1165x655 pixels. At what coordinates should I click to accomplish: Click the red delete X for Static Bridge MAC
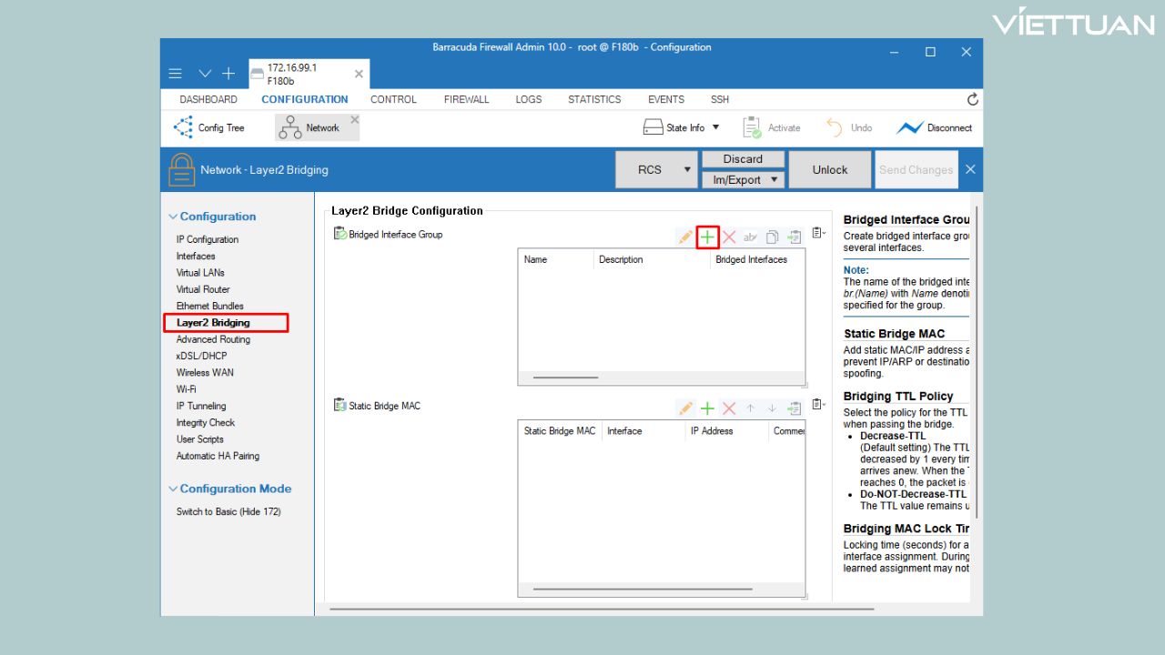point(729,408)
